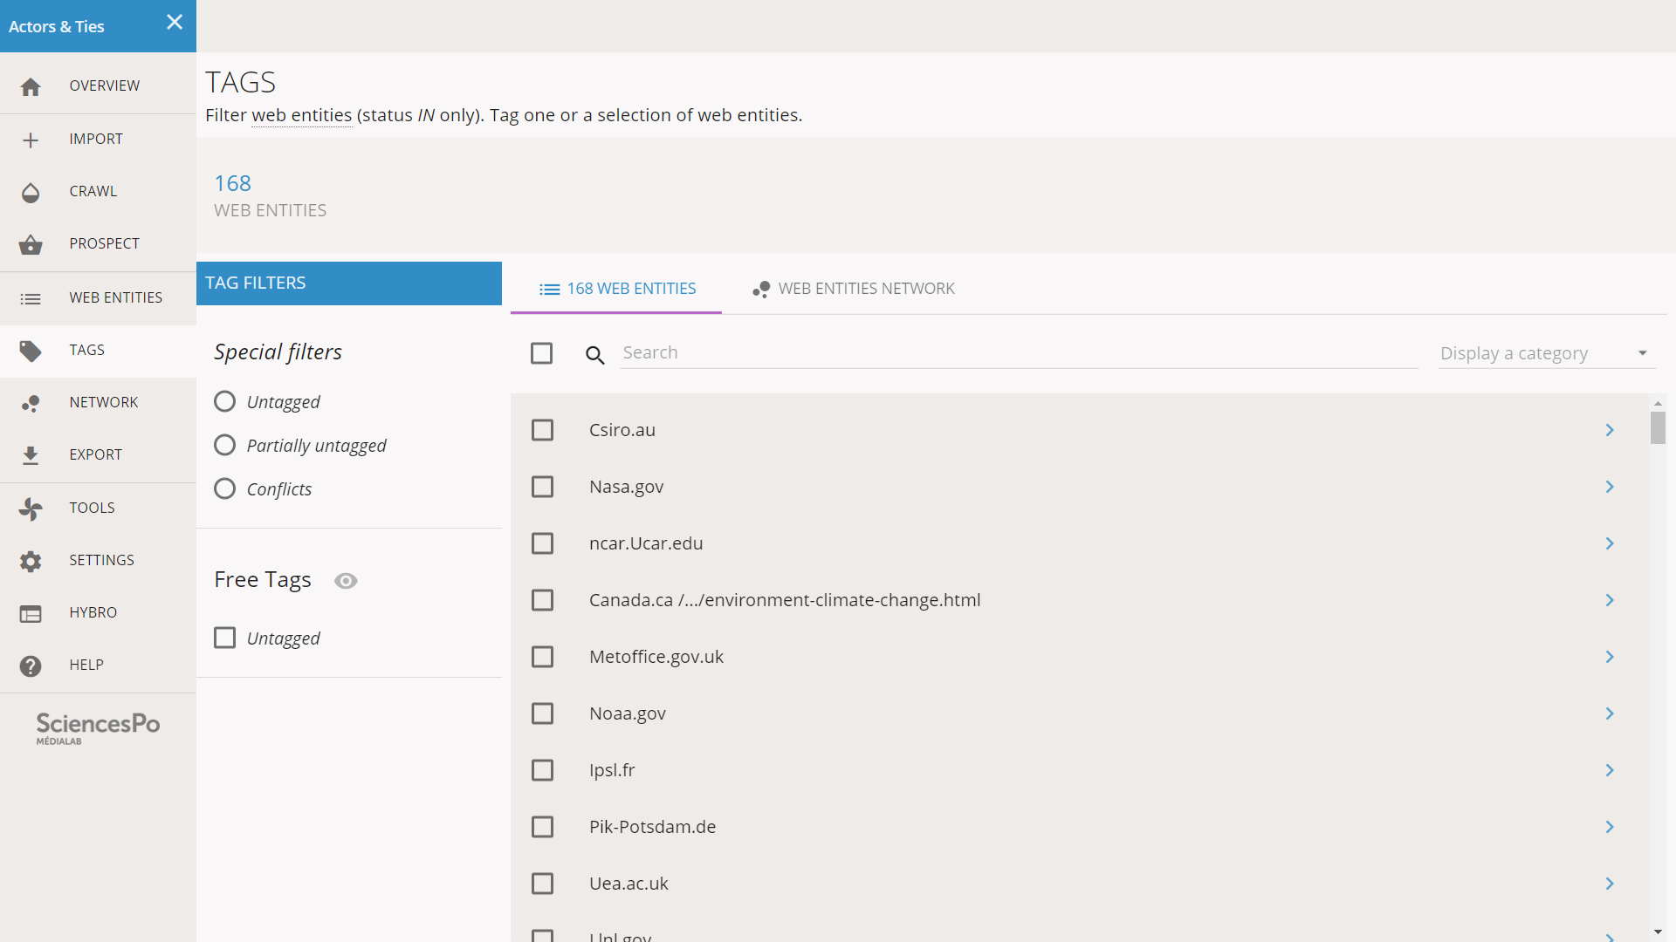Open the CRAWL menu label
Viewport: 1676px width, 942px height.
point(93,191)
